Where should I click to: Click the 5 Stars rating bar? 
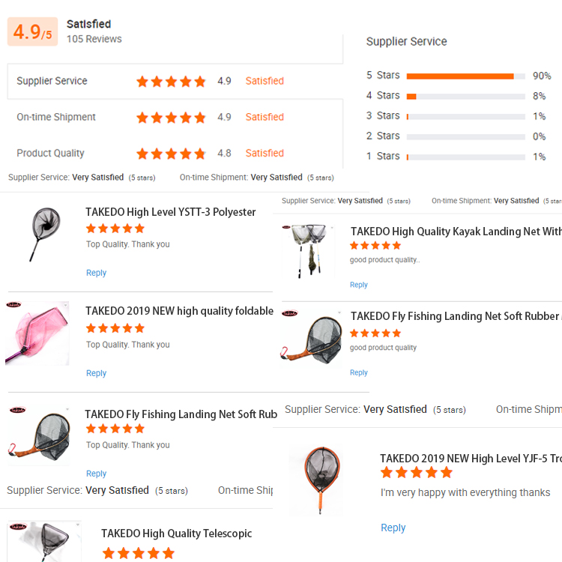coord(465,76)
